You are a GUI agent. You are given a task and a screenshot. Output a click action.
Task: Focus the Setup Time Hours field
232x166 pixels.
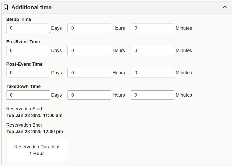pyautogui.click(x=89, y=28)
